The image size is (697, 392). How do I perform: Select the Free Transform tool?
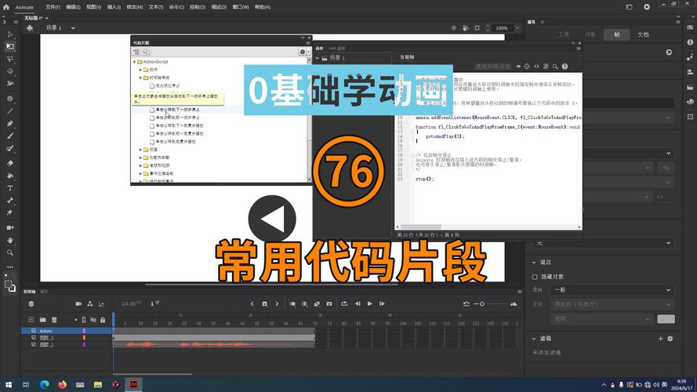click(x=9, y=46)
